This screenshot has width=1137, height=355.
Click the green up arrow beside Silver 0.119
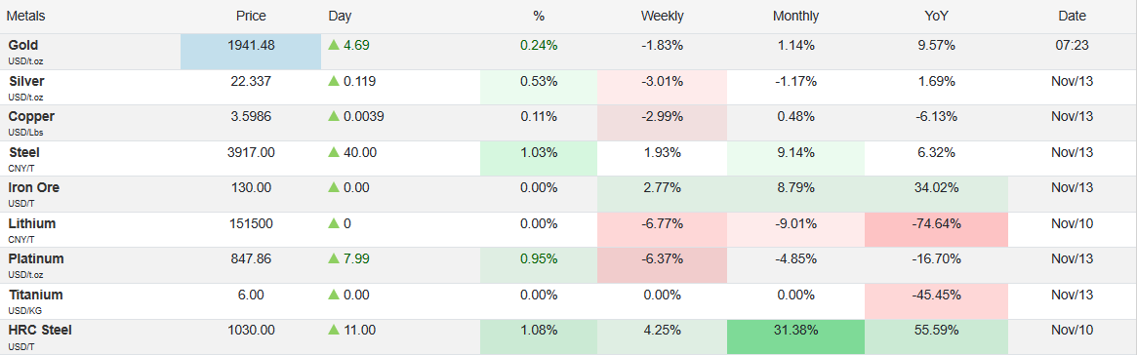334,81
